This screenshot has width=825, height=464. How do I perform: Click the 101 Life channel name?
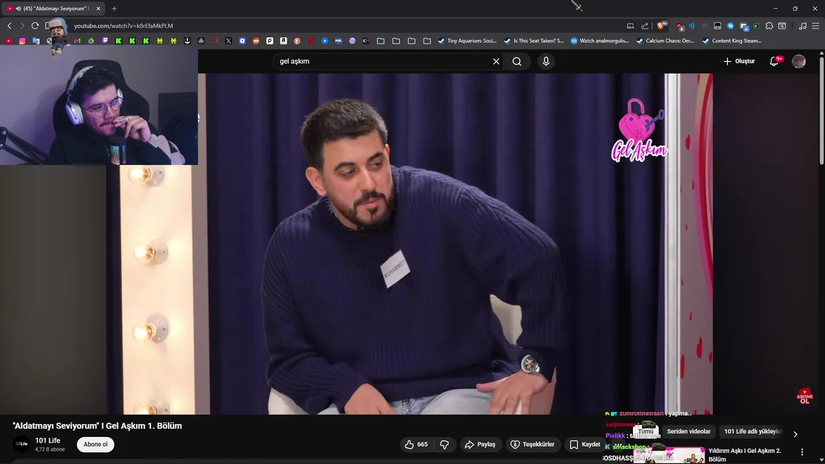(48, 441)
